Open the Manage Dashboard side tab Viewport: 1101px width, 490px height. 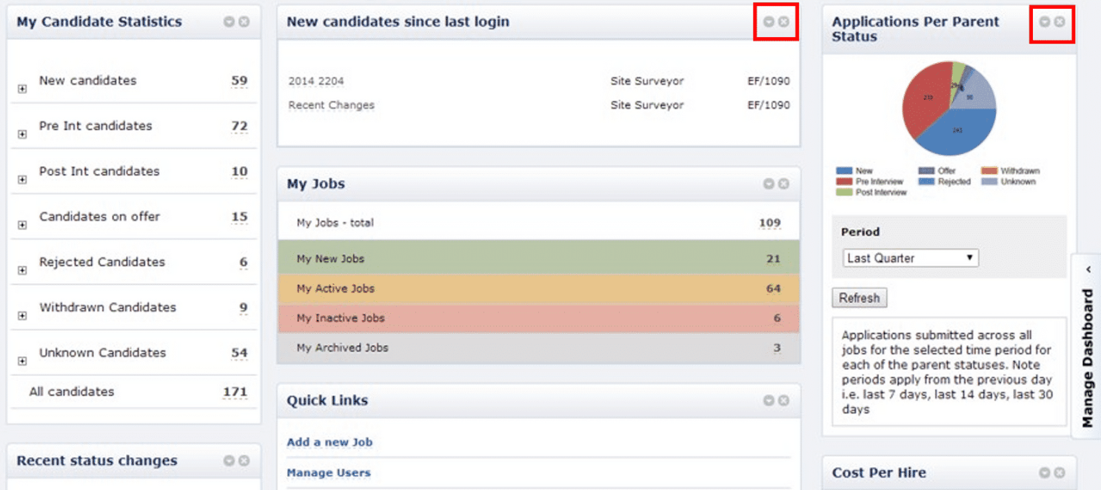(x=1086, y=346)
